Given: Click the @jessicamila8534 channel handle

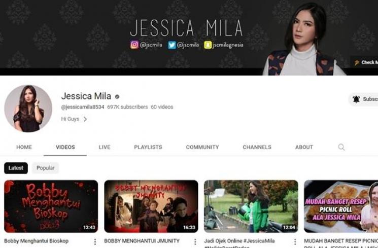Looking at the screenshot, I should [83, 107].
